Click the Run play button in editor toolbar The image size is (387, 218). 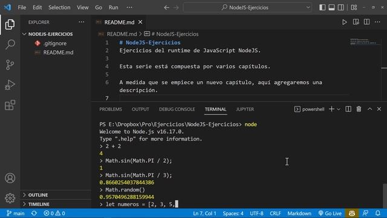tap(344, 22)
